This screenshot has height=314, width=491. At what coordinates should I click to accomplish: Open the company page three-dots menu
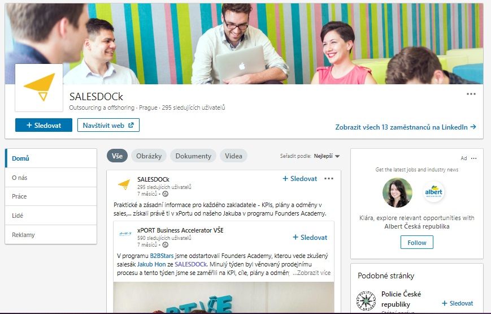point(471,94)
